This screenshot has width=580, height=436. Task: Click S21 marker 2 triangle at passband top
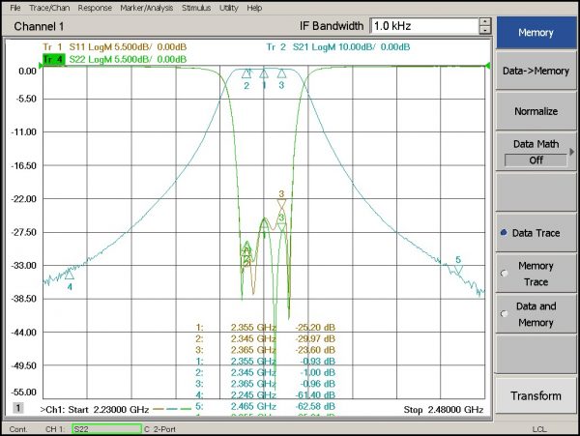[246, 74]
